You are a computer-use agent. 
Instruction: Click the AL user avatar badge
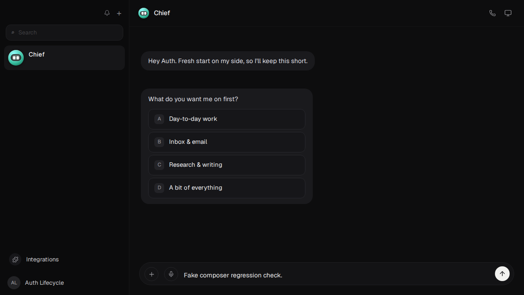point(14,283)
